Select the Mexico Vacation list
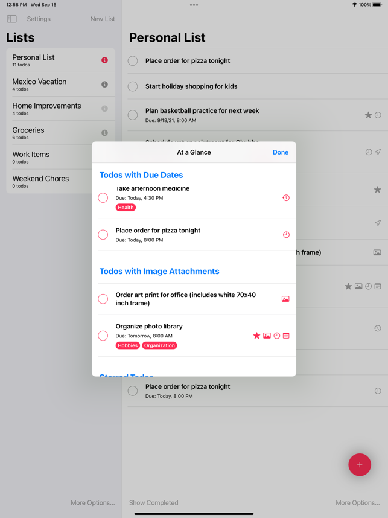 pyautogui.click(x=61, y=85)
